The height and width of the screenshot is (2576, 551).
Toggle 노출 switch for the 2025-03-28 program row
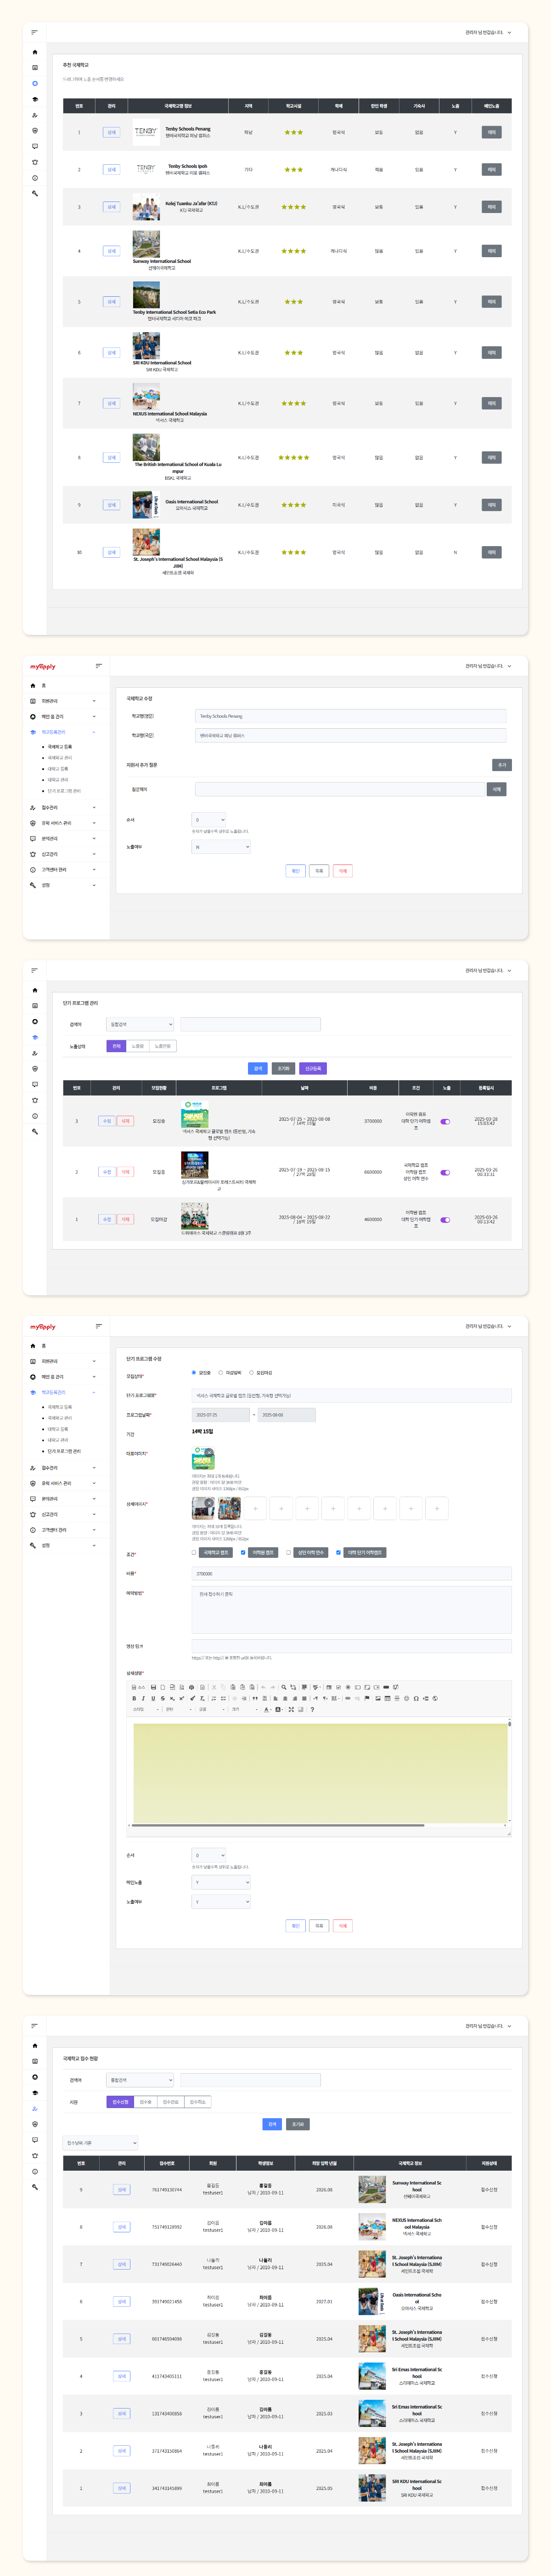tap(445, 1121)
